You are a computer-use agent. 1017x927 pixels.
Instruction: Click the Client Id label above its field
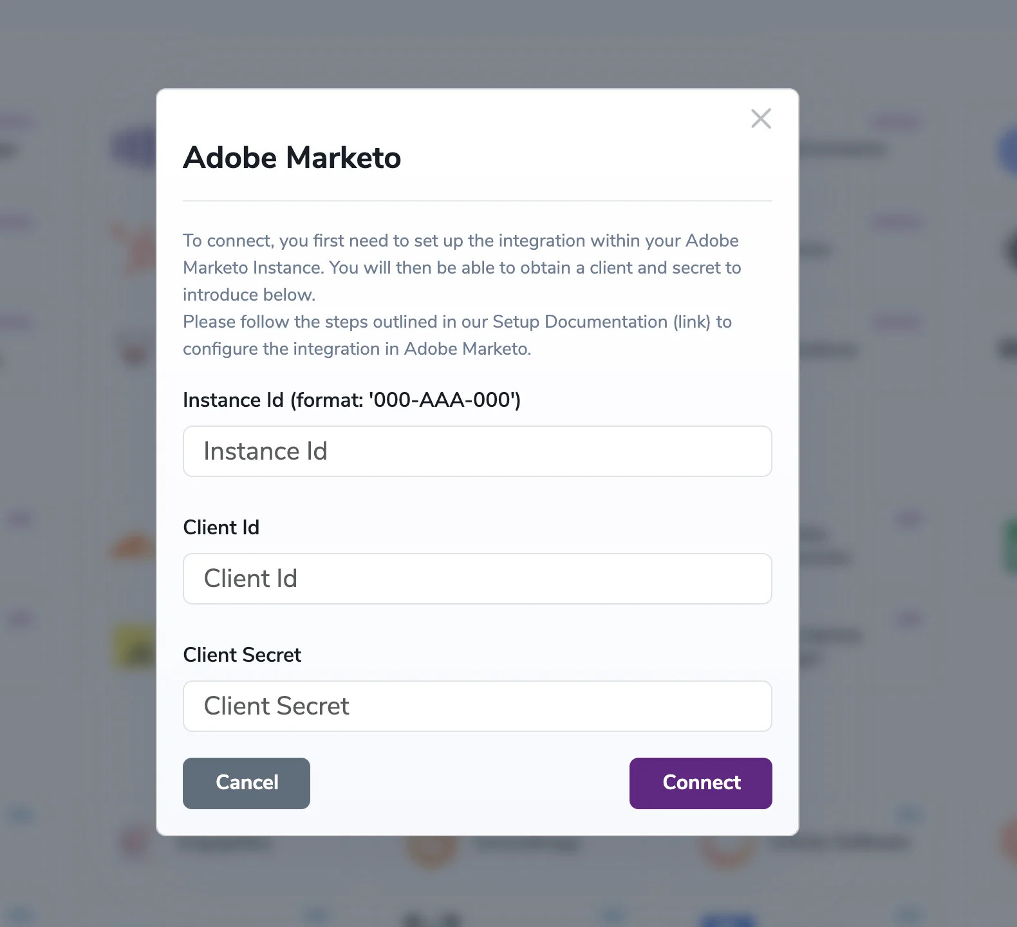pos(221,527)
